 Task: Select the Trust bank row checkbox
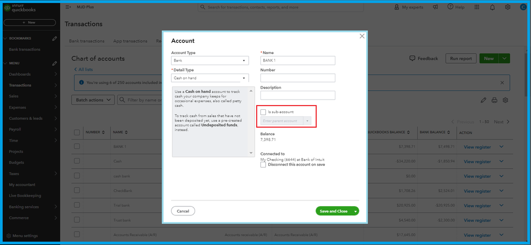77,220
